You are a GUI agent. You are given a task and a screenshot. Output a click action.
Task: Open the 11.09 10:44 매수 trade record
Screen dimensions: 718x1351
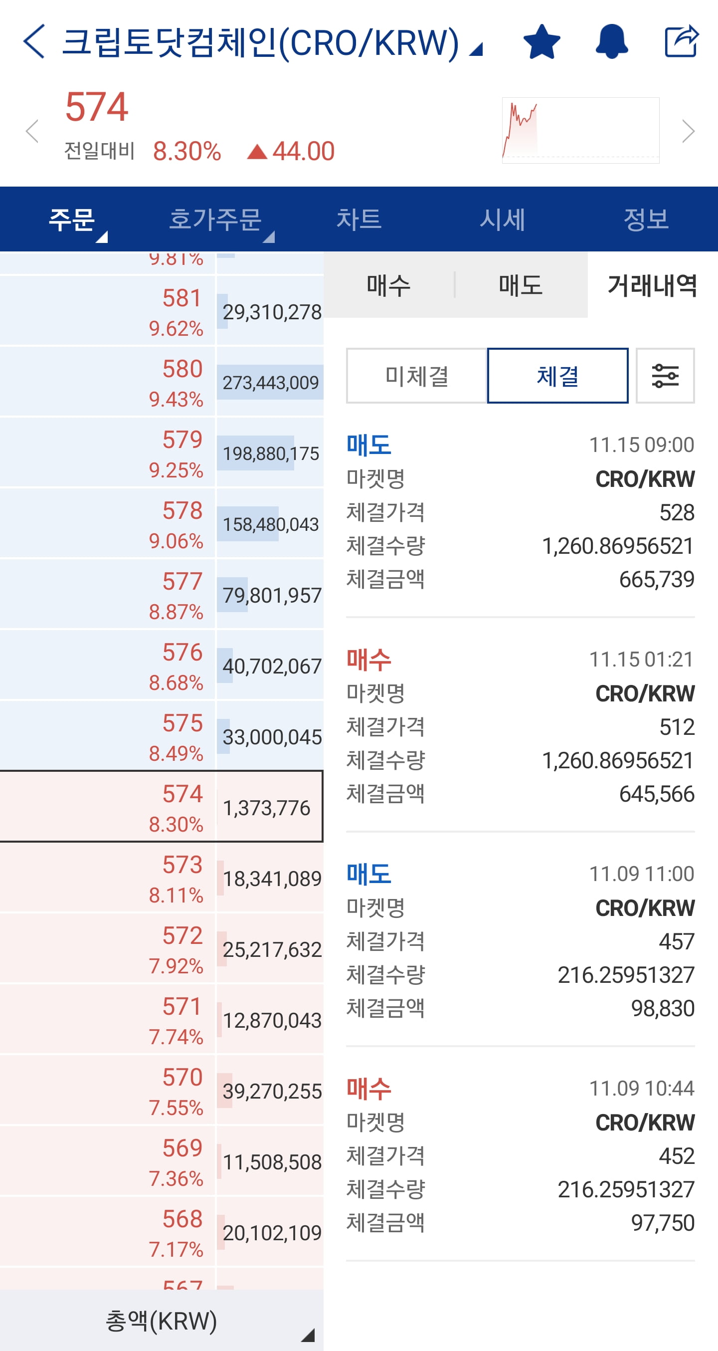[x=521, y=1155]
